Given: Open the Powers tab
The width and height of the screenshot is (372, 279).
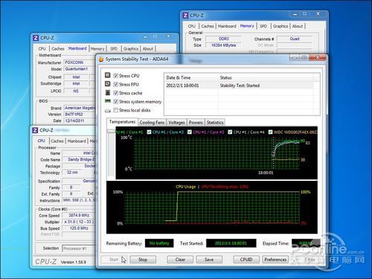Looking at the screenshot, I should (x=196, y=123).
